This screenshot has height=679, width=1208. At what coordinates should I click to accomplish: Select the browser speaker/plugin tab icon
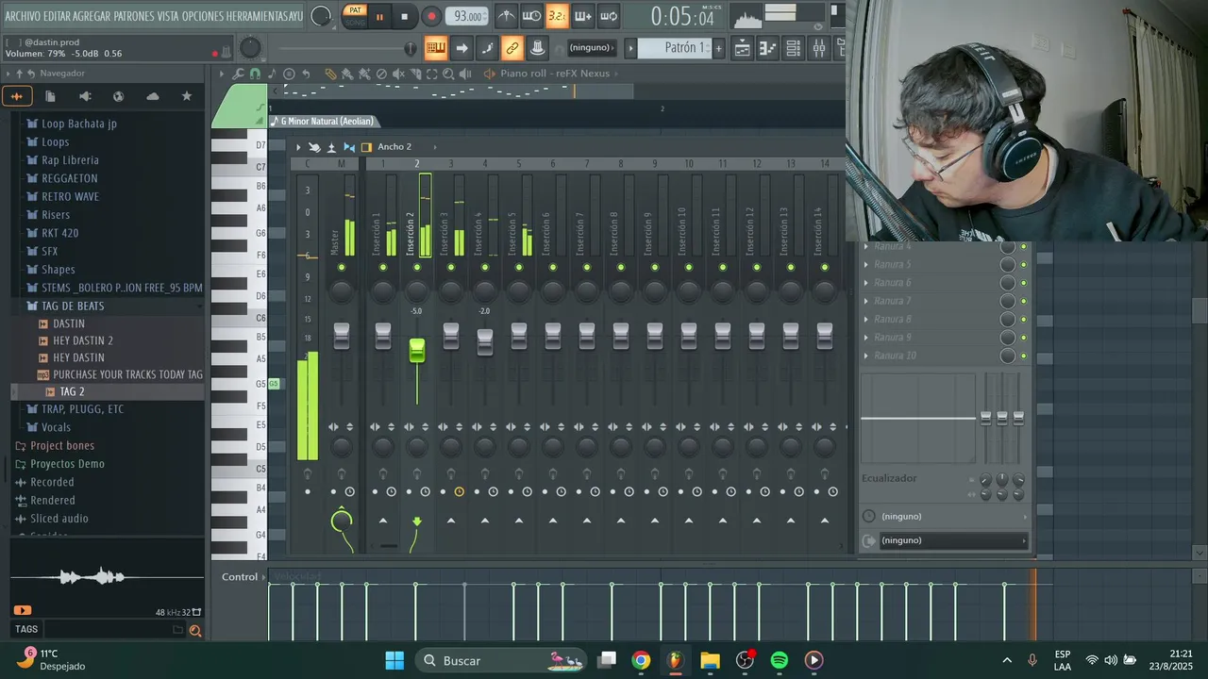point(85,96)
